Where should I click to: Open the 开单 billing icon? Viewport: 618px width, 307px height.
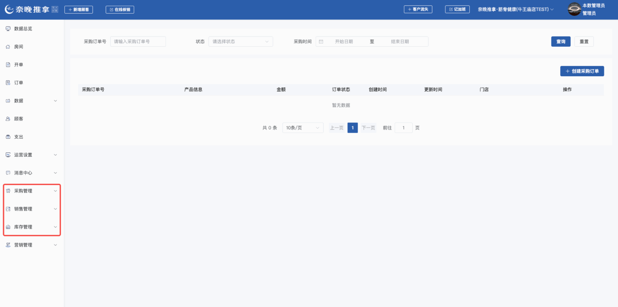8,64
